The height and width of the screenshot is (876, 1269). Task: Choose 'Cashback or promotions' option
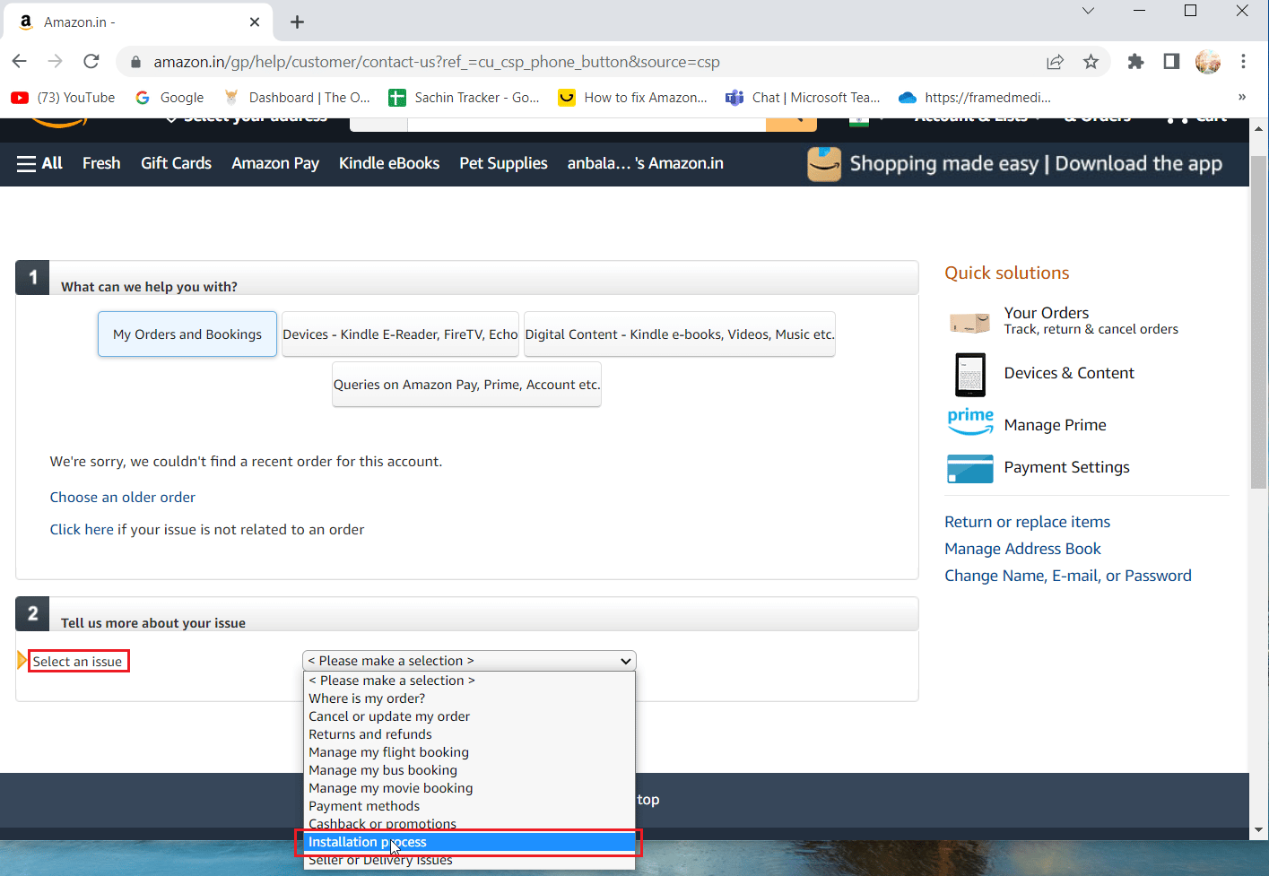tap(469, 824)
